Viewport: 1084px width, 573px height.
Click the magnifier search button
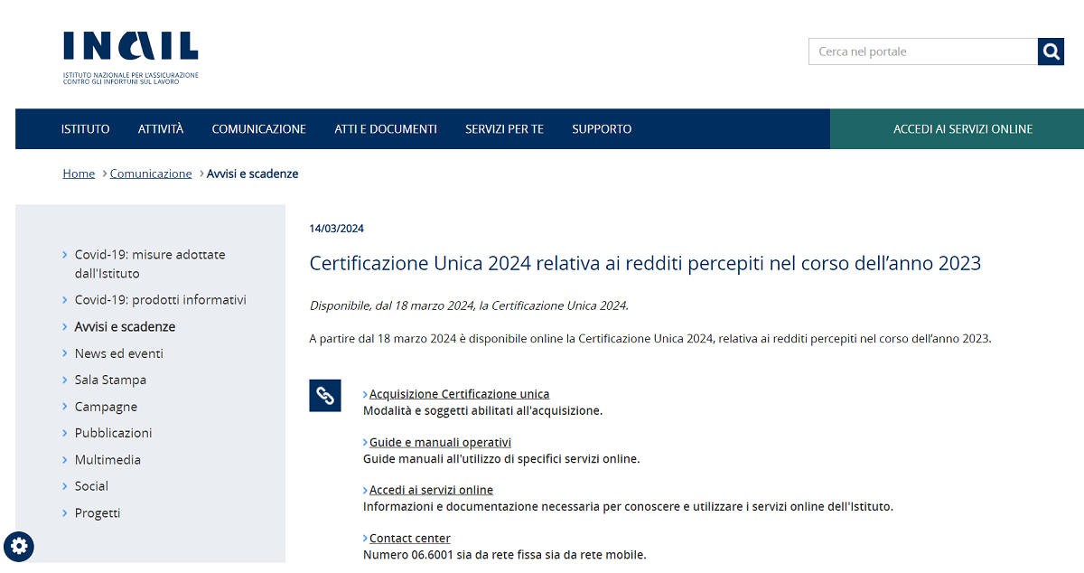pos(1051,52)
